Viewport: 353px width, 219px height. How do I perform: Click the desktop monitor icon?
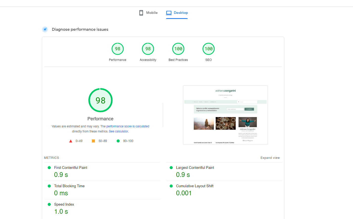pos(169,13)
